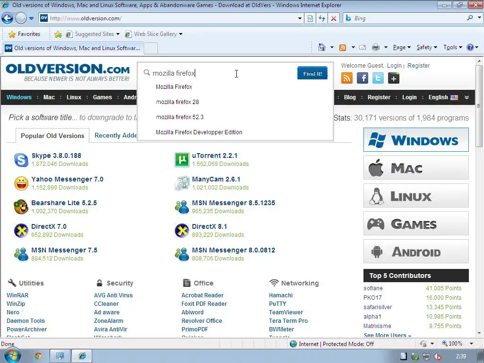Viewport: 484px width, 363px height.
Task: Open Chrome from the taskbar
Action: click(x=38, y=356)
